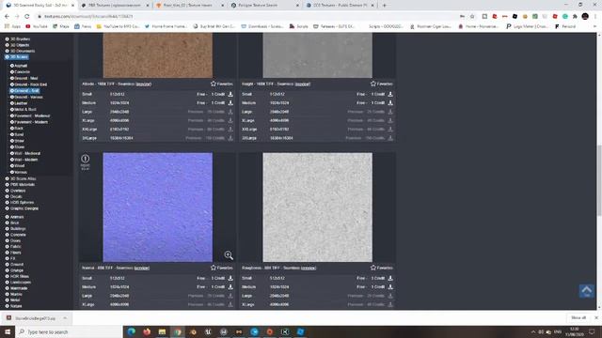Switch to PBR Textures browser tab
This screenshot has height=338, width=602.
pyautogui.click(x=115, y=6)
